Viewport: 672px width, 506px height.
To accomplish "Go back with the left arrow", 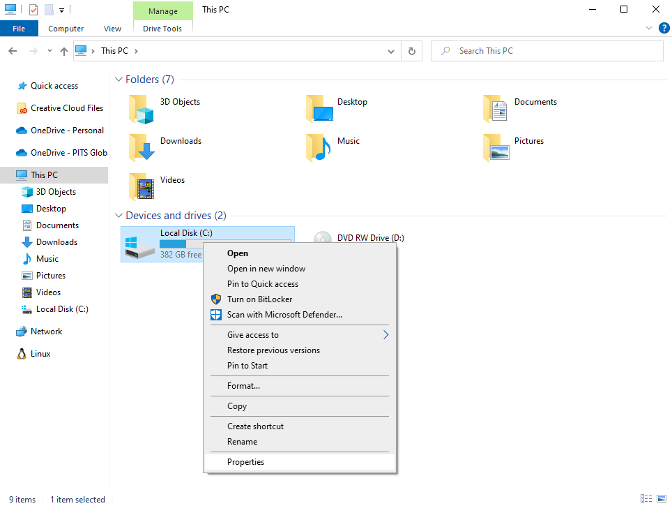I will (x=13, y=51).
